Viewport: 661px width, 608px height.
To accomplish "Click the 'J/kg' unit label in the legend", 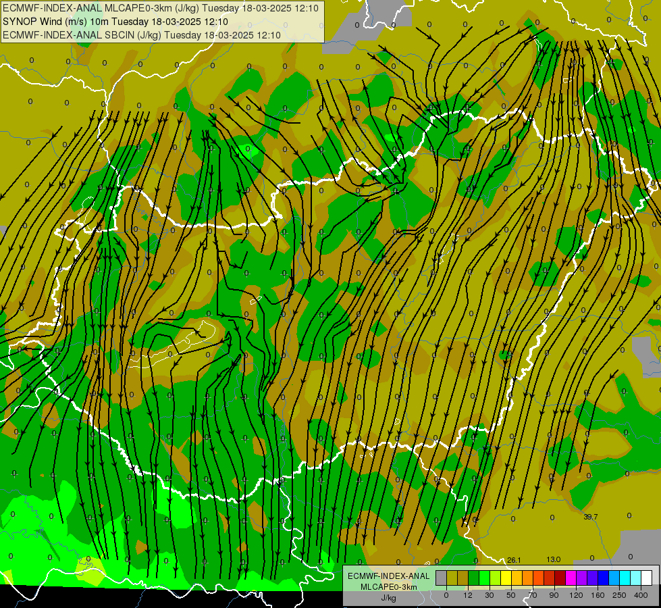I will (x=389, y=598).
